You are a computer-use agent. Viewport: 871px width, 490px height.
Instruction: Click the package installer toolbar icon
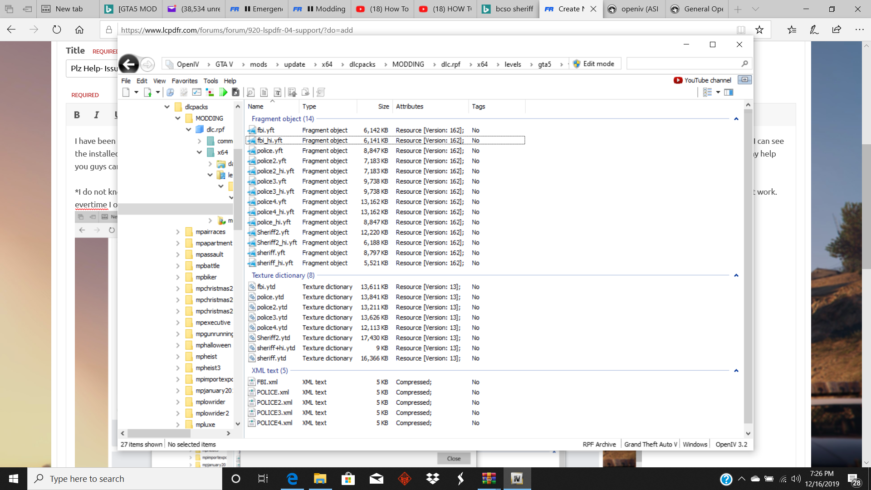(x=235, y=93)
